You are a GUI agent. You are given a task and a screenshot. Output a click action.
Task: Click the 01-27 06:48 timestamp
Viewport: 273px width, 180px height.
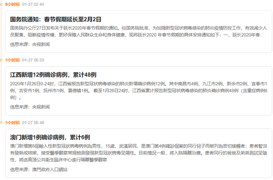click(x=33, y=122)
